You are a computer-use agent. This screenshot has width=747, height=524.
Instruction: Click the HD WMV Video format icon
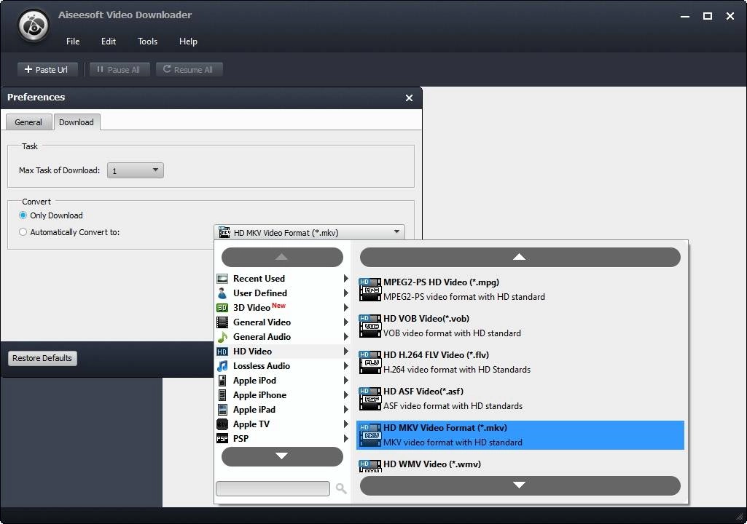click(x=369, y=466)
